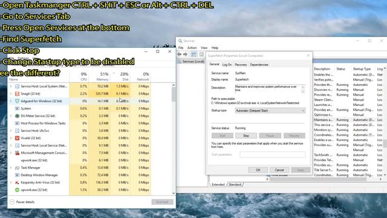Screen dimensions: 387x218
Task: Click Host Process for Windows Tasks icon
Action: point(17,124)
